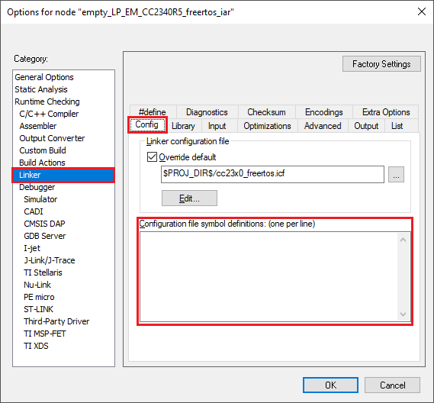
Task: Select C/C++ Compiler category
Action: click(x=49, y=114)
